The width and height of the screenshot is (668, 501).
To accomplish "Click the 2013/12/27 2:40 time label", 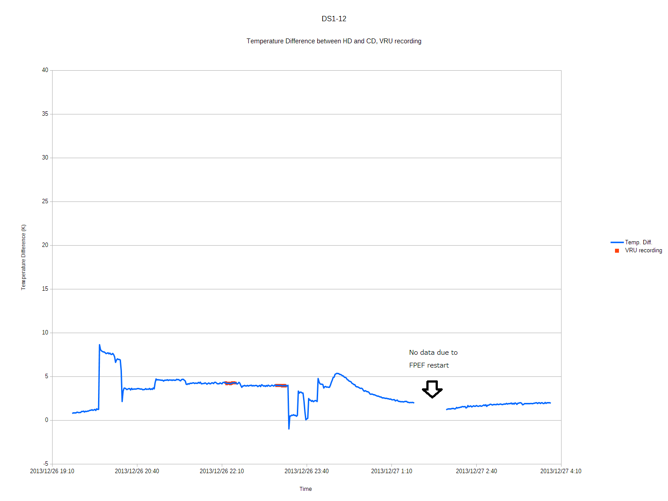I will 476,471.
